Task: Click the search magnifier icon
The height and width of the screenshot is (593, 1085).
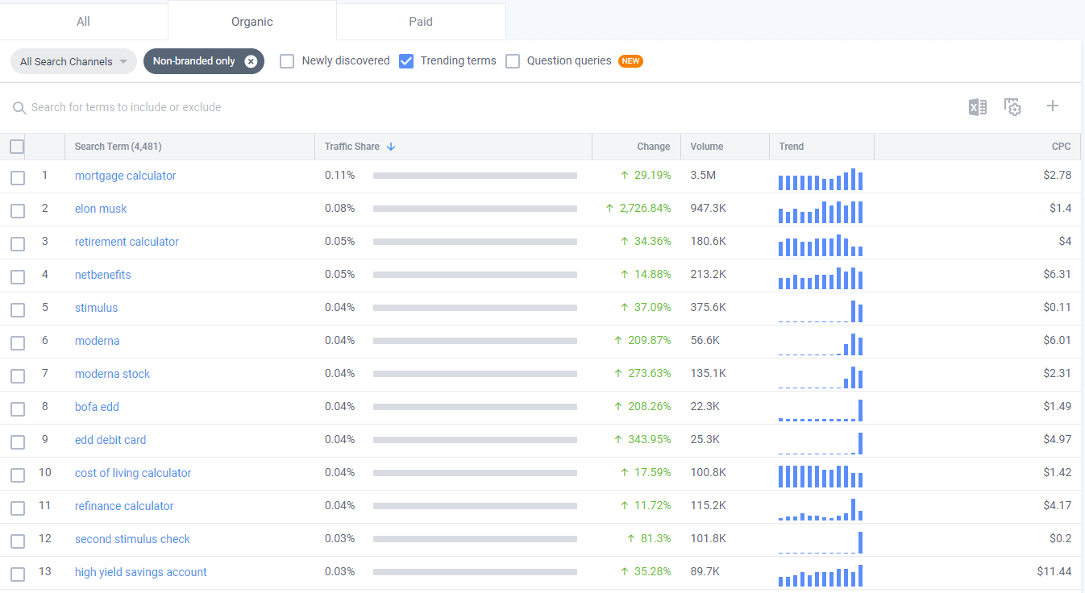Action: click(x=19, y=108)
